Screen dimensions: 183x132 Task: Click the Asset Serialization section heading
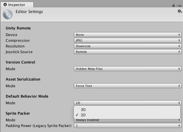23,79
